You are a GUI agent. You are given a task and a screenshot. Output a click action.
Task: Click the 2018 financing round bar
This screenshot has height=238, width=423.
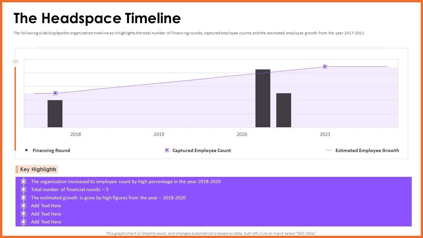click(55, 114)
